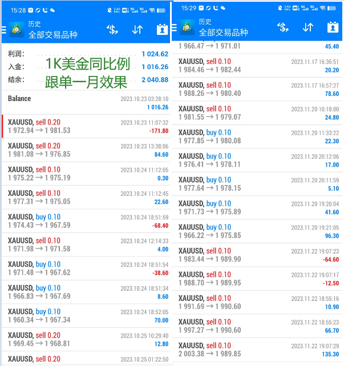Tap the MetaTrader app logo in left screen
Viewport: 344px width, 366px height.
(17, 30)
